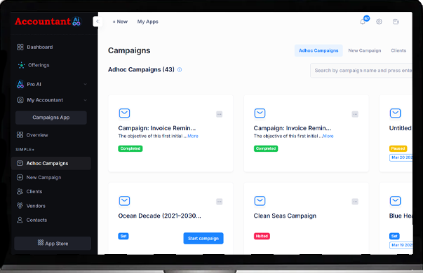Viewport: 423px width, 273px height.
Task: Click the envelope icon on Clean Seas Campaign
Action: (260, 201)
